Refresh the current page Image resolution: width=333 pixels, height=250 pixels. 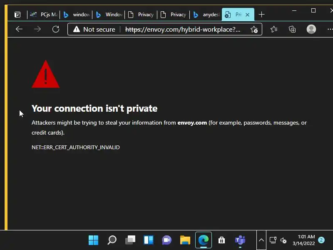(56, 29)
